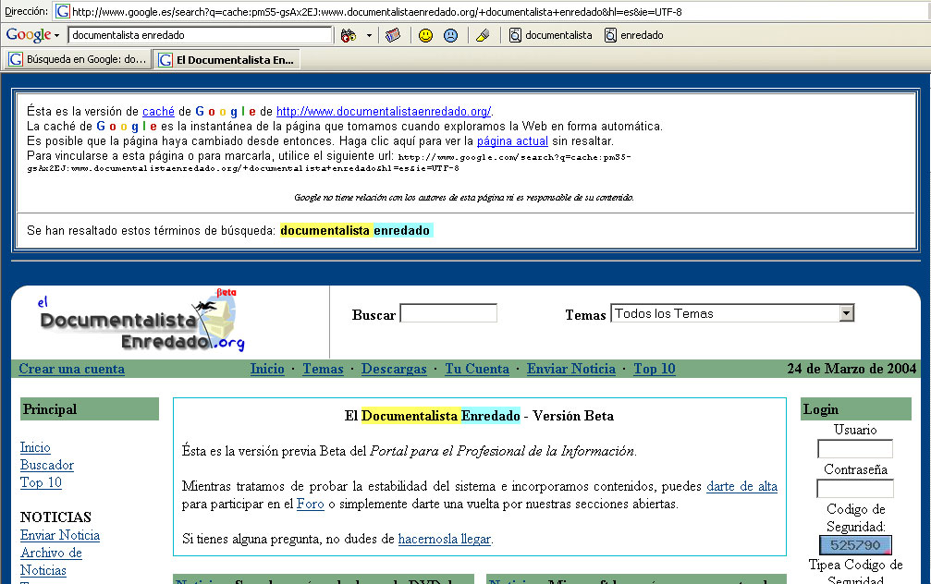Click the 'NOTICIAS' sidebar section title
Viewport: 931px width, 584px height.
click(x=55, y=517)
